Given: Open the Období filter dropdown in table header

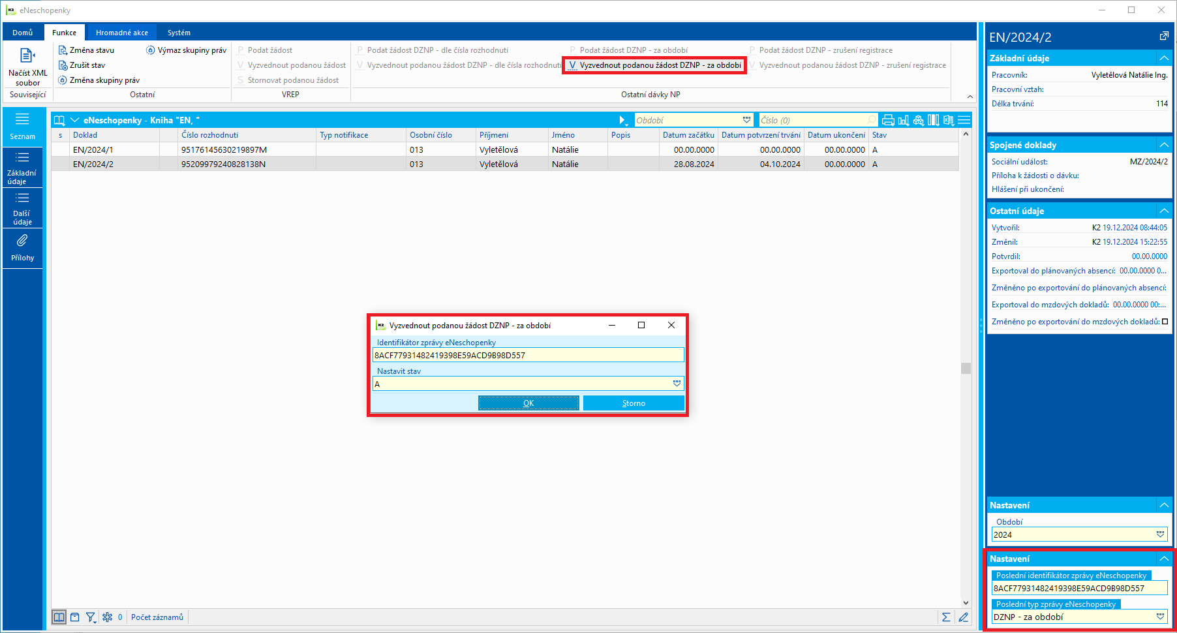Looking at the screenshot, I should click(746, 120).
